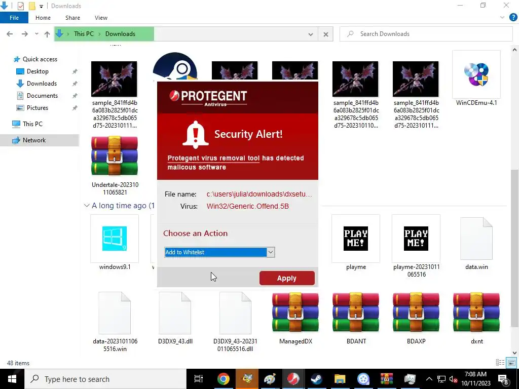The width and height of the screenshot is (519, 389).
Task: Click the New Folder quick access icon
Action: point(32,6)
